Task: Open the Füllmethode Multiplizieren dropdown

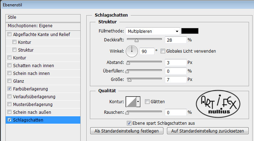Action: coord(153,31)
